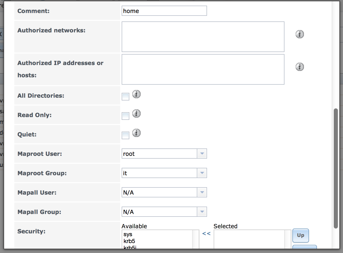Open the Mapall Group dropdown

[x=202, y=212]
